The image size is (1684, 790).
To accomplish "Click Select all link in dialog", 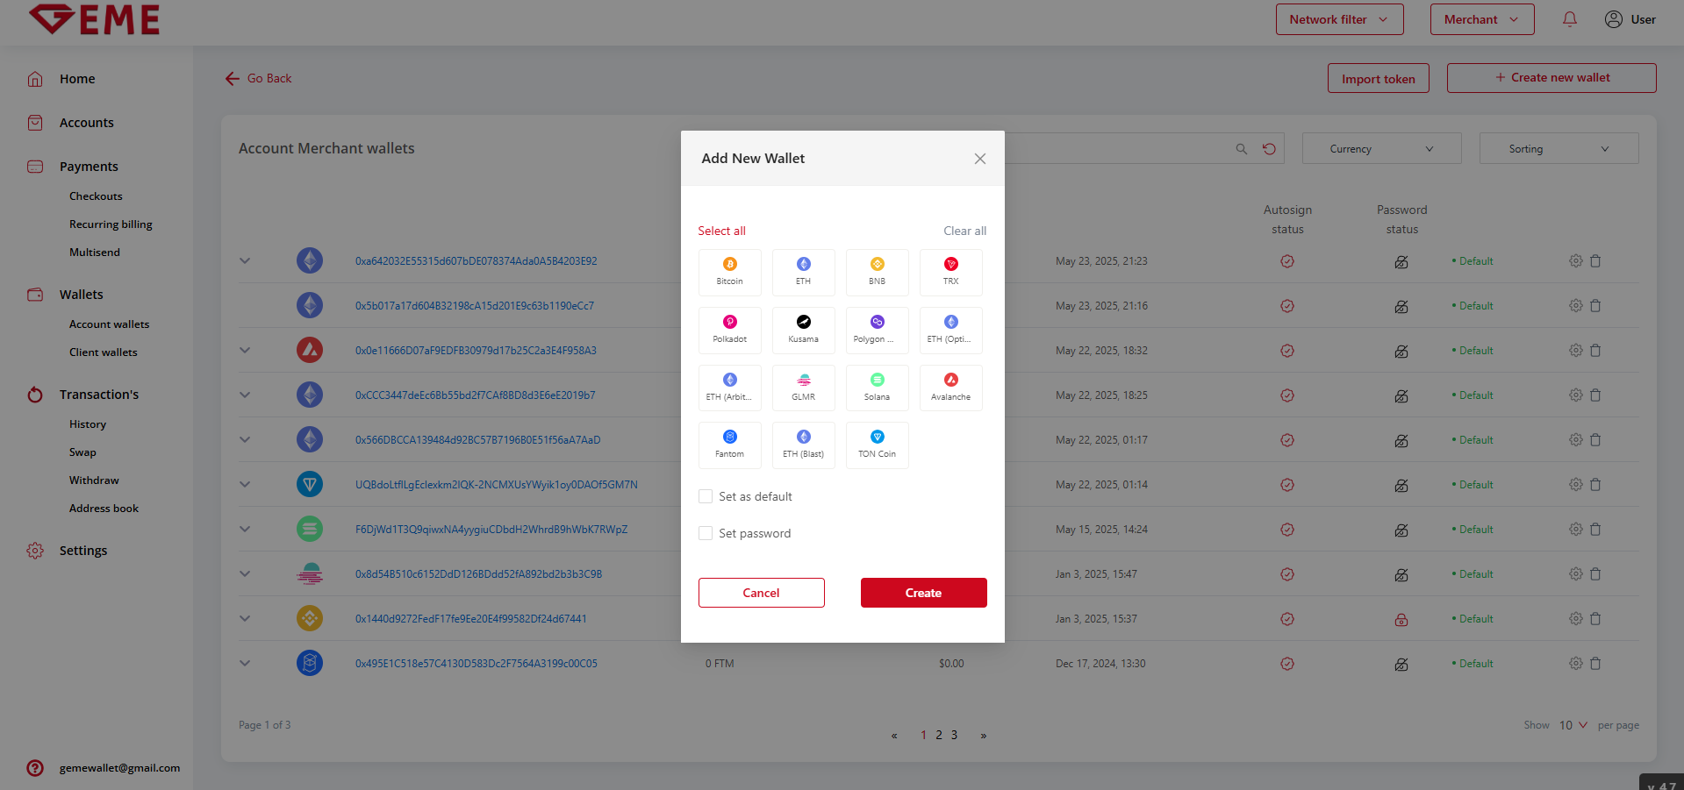I will (721, 231).
